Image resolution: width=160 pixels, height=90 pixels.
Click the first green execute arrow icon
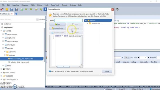(26, 9)
